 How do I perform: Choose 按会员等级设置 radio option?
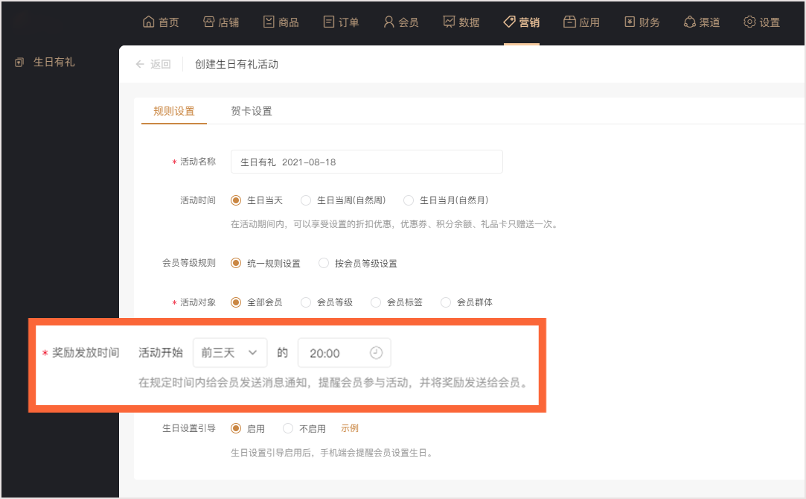pos(324,263)
